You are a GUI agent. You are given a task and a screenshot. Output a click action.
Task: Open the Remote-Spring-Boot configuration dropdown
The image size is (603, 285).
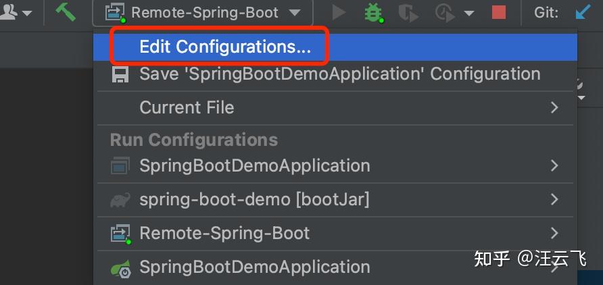coord(203,13)
